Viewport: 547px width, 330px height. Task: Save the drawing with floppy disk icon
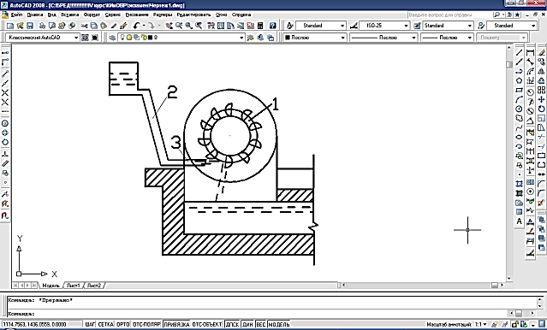coord(30,26)
